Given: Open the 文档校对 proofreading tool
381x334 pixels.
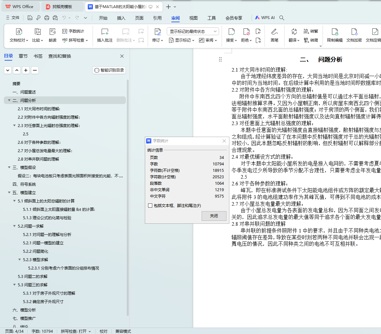Looking at the screenshot, I should [19, 35].
